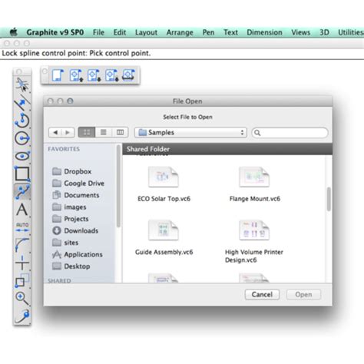Image resolution: width=364 pixels, height=364 pixels.
Task: Go forward in file dialog
Action: [x=68, y=132]
